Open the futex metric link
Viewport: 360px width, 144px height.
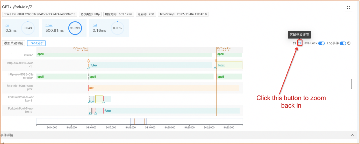coord(49,25)
